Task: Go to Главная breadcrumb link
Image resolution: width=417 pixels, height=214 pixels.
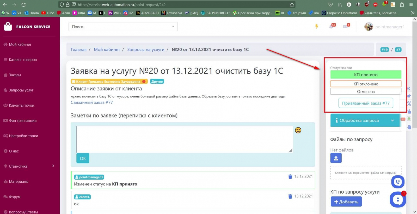Action: [79, 50]
